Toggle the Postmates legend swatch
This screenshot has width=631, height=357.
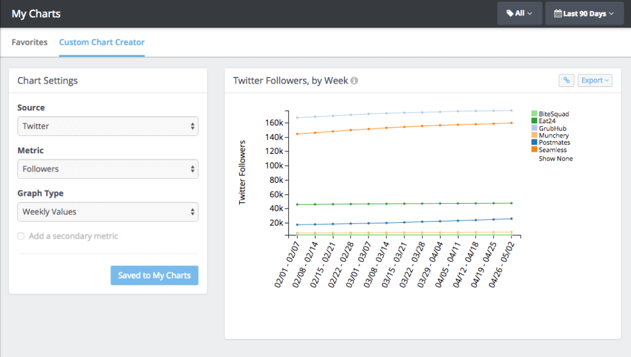coord(534,143)
